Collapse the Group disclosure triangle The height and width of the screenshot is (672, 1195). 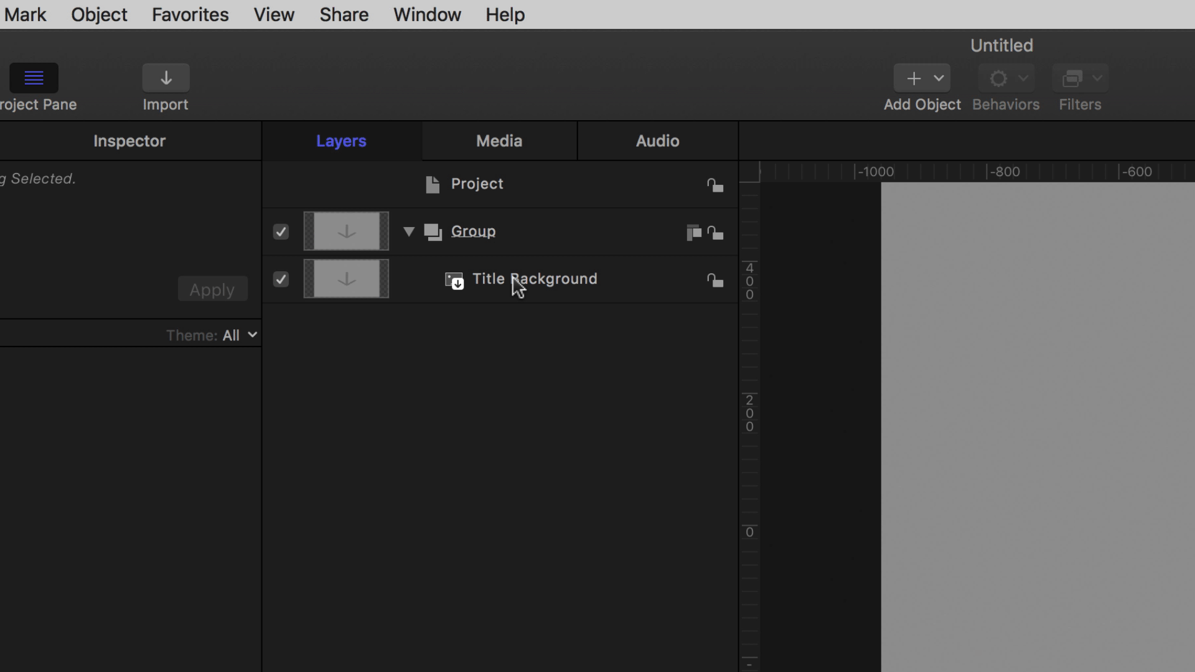point(409,231)
